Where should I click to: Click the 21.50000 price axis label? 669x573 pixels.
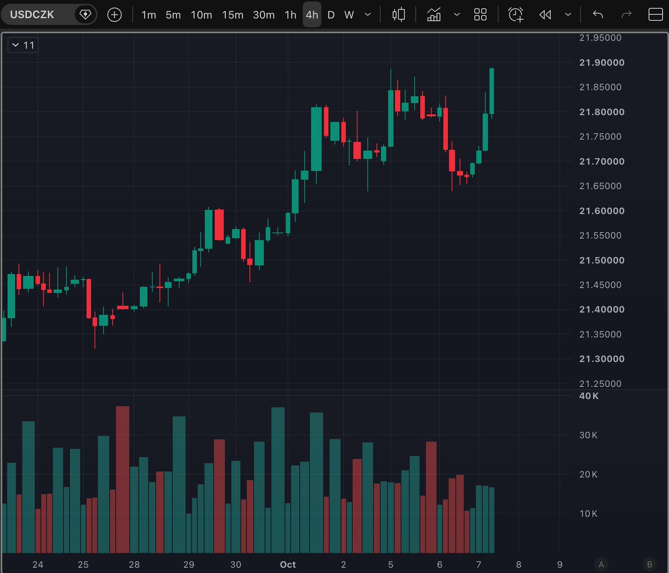point(601,260)
